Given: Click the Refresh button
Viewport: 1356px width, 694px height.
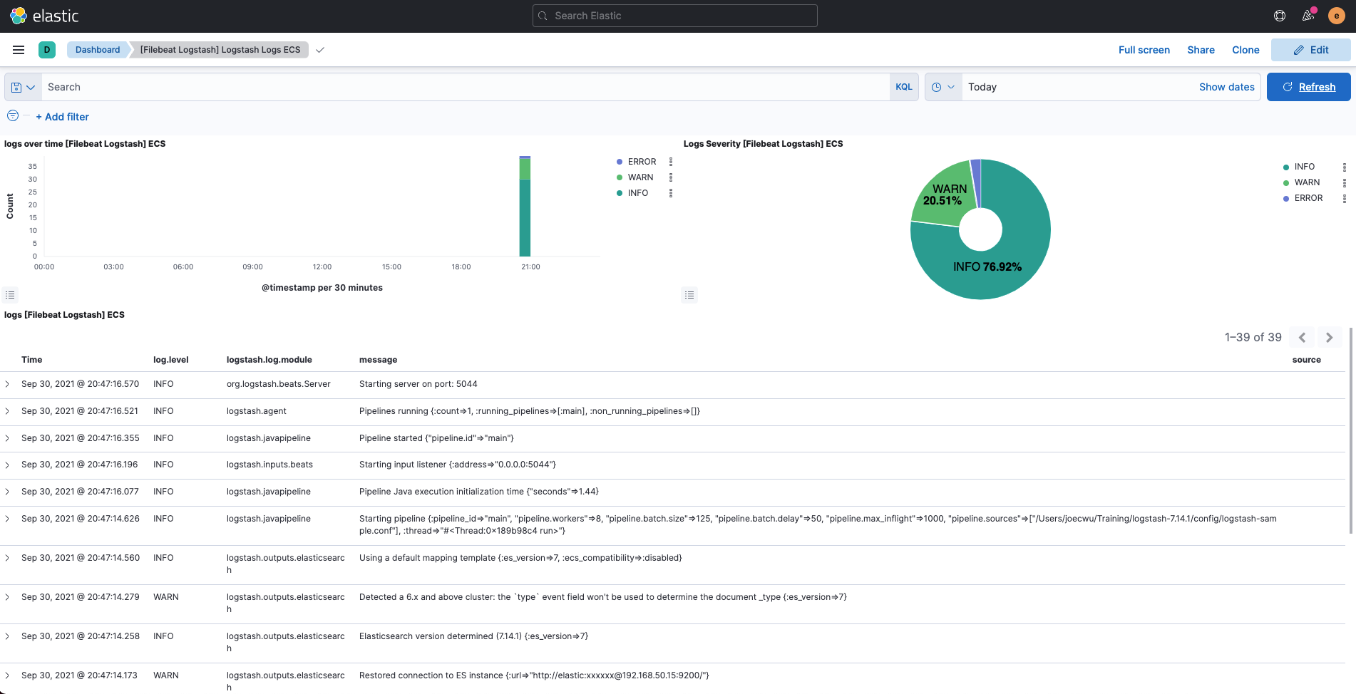Looking at the screenshot, I should pos(1308,87).
